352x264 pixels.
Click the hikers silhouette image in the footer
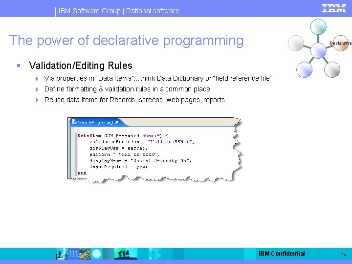point(125,254)
